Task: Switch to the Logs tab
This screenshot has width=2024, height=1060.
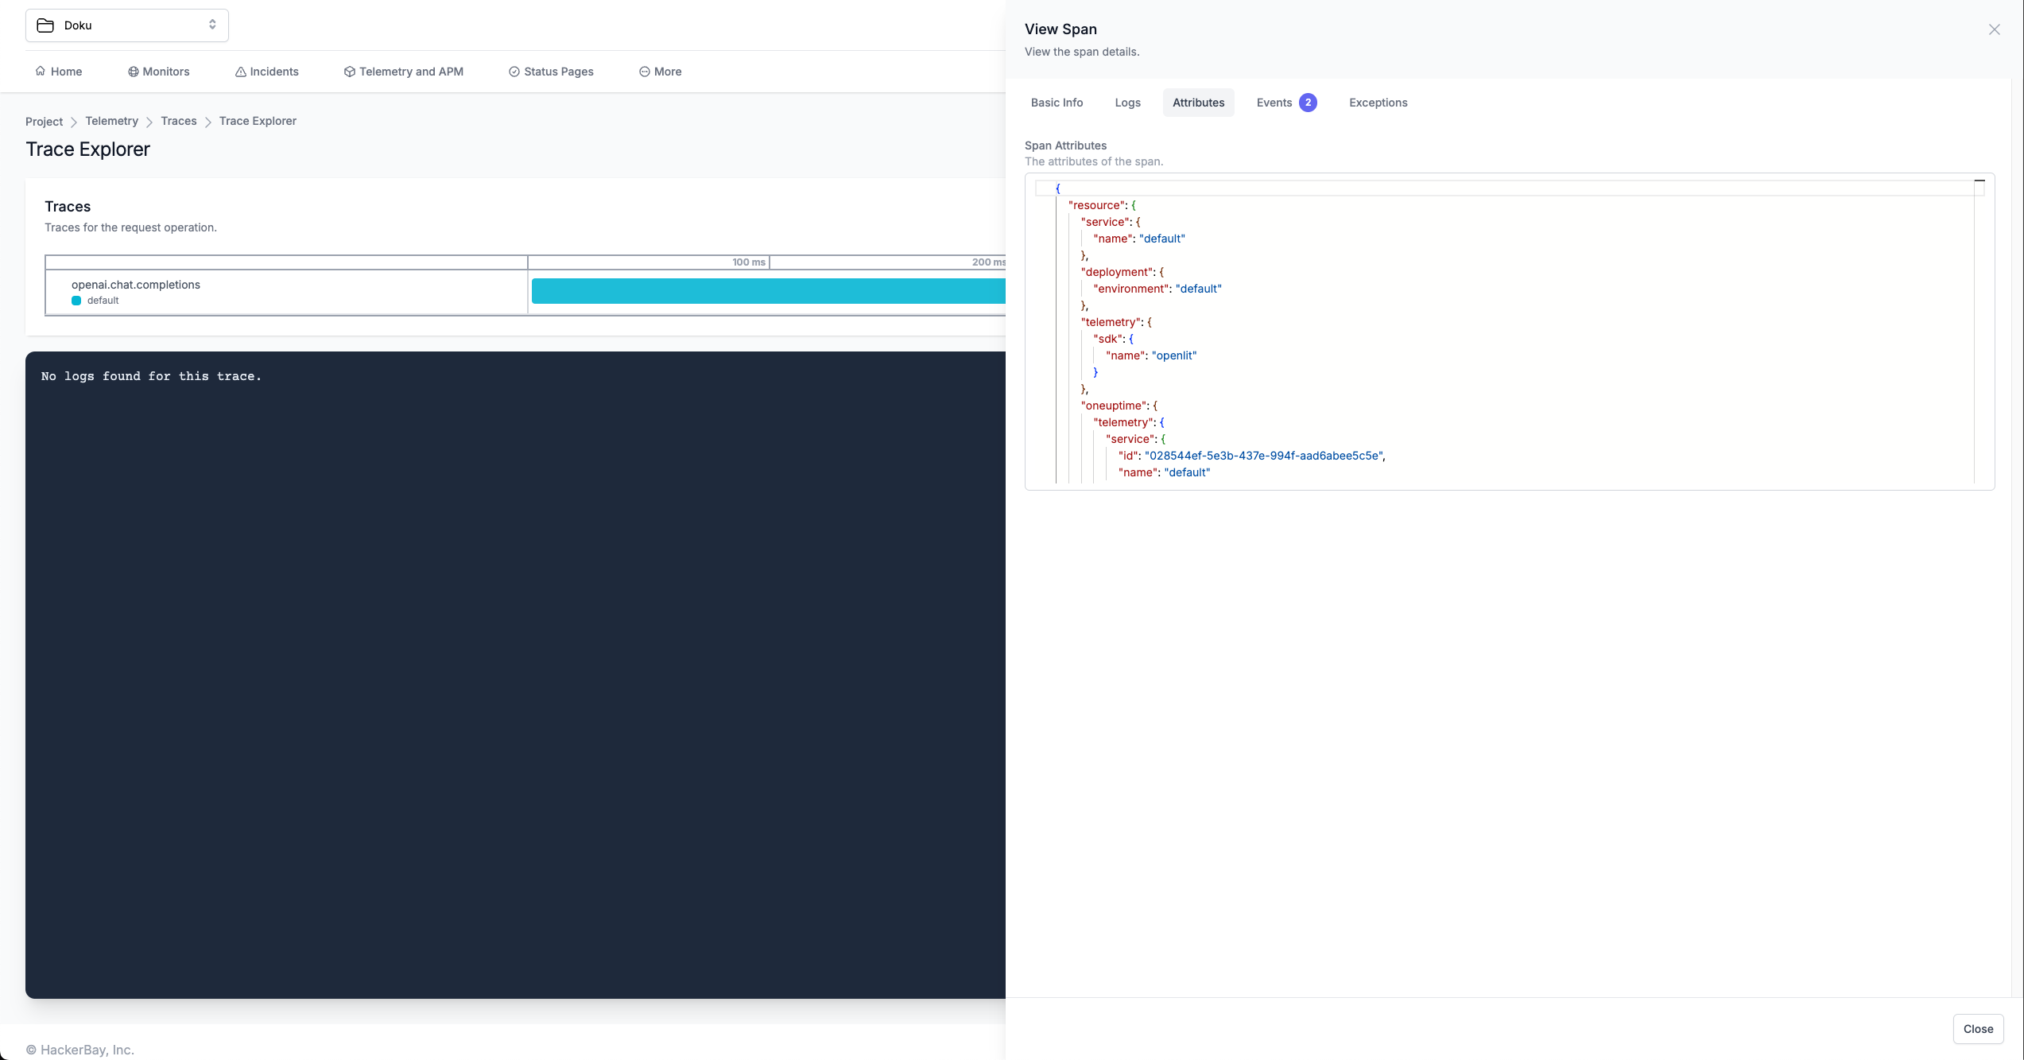Action: click(1127, 103)
